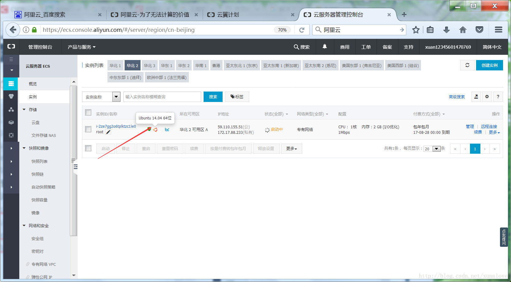The height and width of the screenshot is (282, 511).
Task: Open the 费用 header menu
Action: click(344, 47)
